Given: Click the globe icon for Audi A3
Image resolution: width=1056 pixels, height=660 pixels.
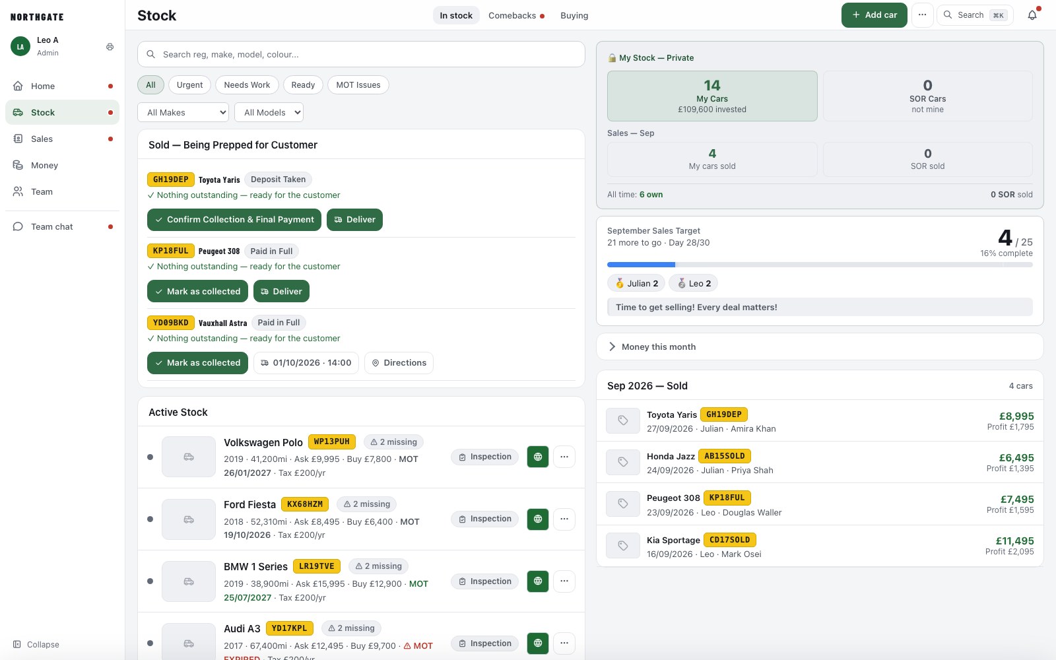Looking at the screenshot, I should coord(538,643).
